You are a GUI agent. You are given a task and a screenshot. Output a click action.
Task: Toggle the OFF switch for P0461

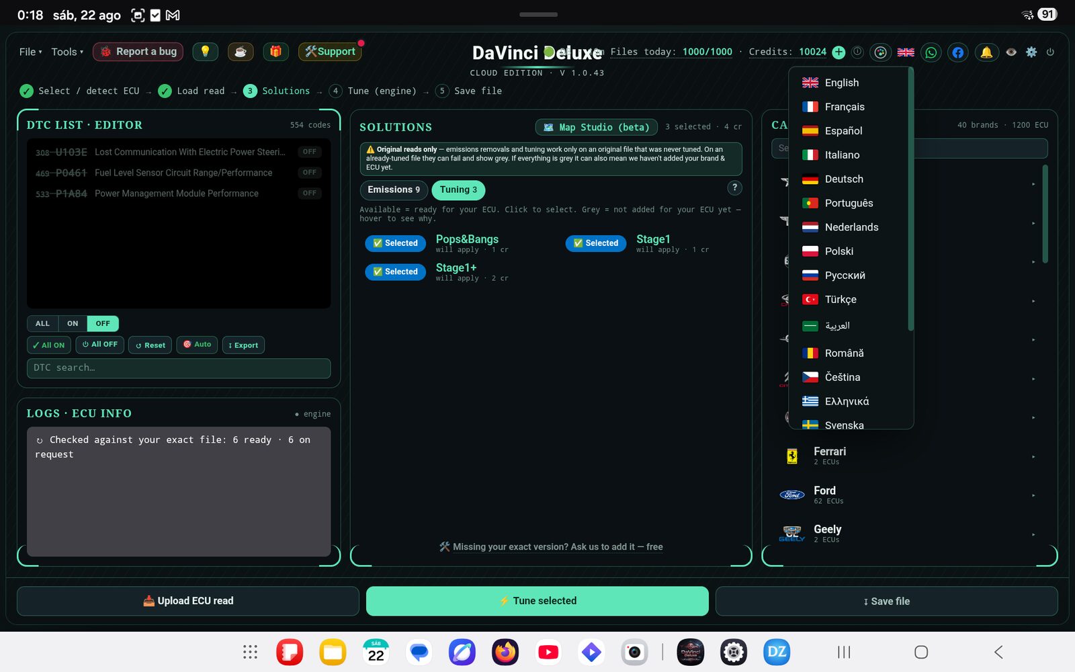click(310, 173)
